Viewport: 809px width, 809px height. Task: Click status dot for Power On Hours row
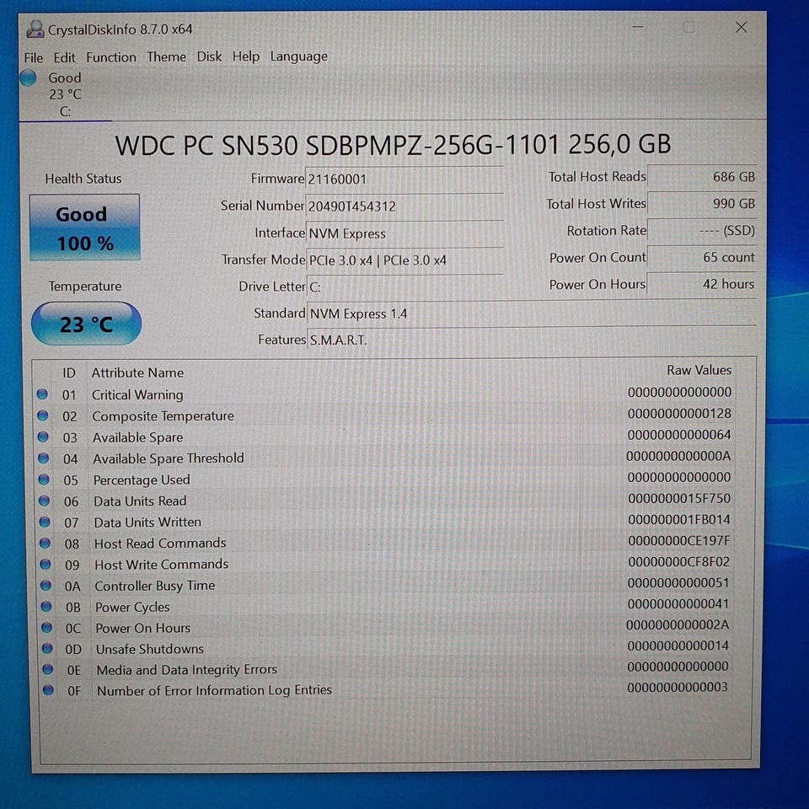47,627
